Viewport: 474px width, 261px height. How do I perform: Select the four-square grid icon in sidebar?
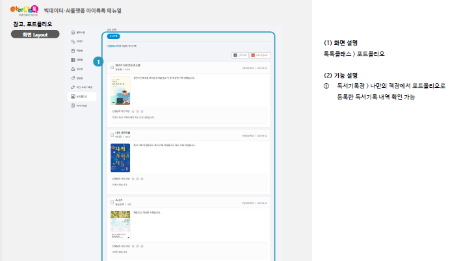72,59
